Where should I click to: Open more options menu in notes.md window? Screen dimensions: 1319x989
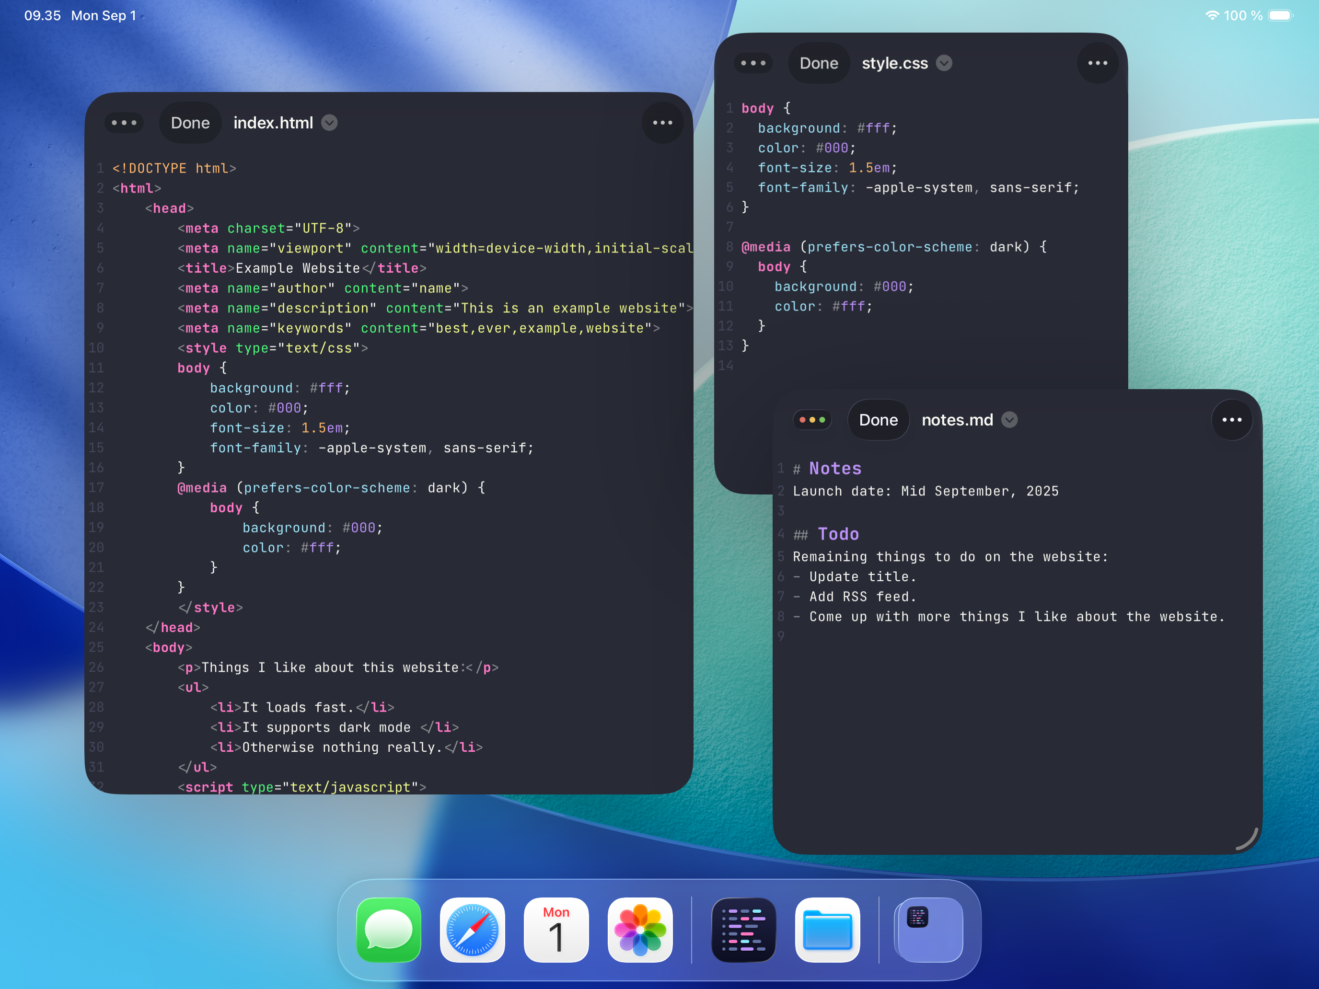1231,420
